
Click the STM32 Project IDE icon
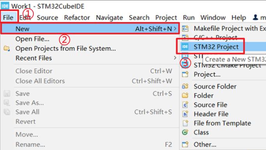pyautogui.click(x=185, y=47)
